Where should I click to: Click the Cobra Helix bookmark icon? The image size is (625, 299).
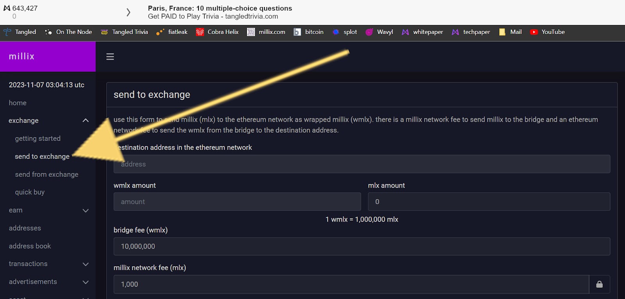coord(200,32)
